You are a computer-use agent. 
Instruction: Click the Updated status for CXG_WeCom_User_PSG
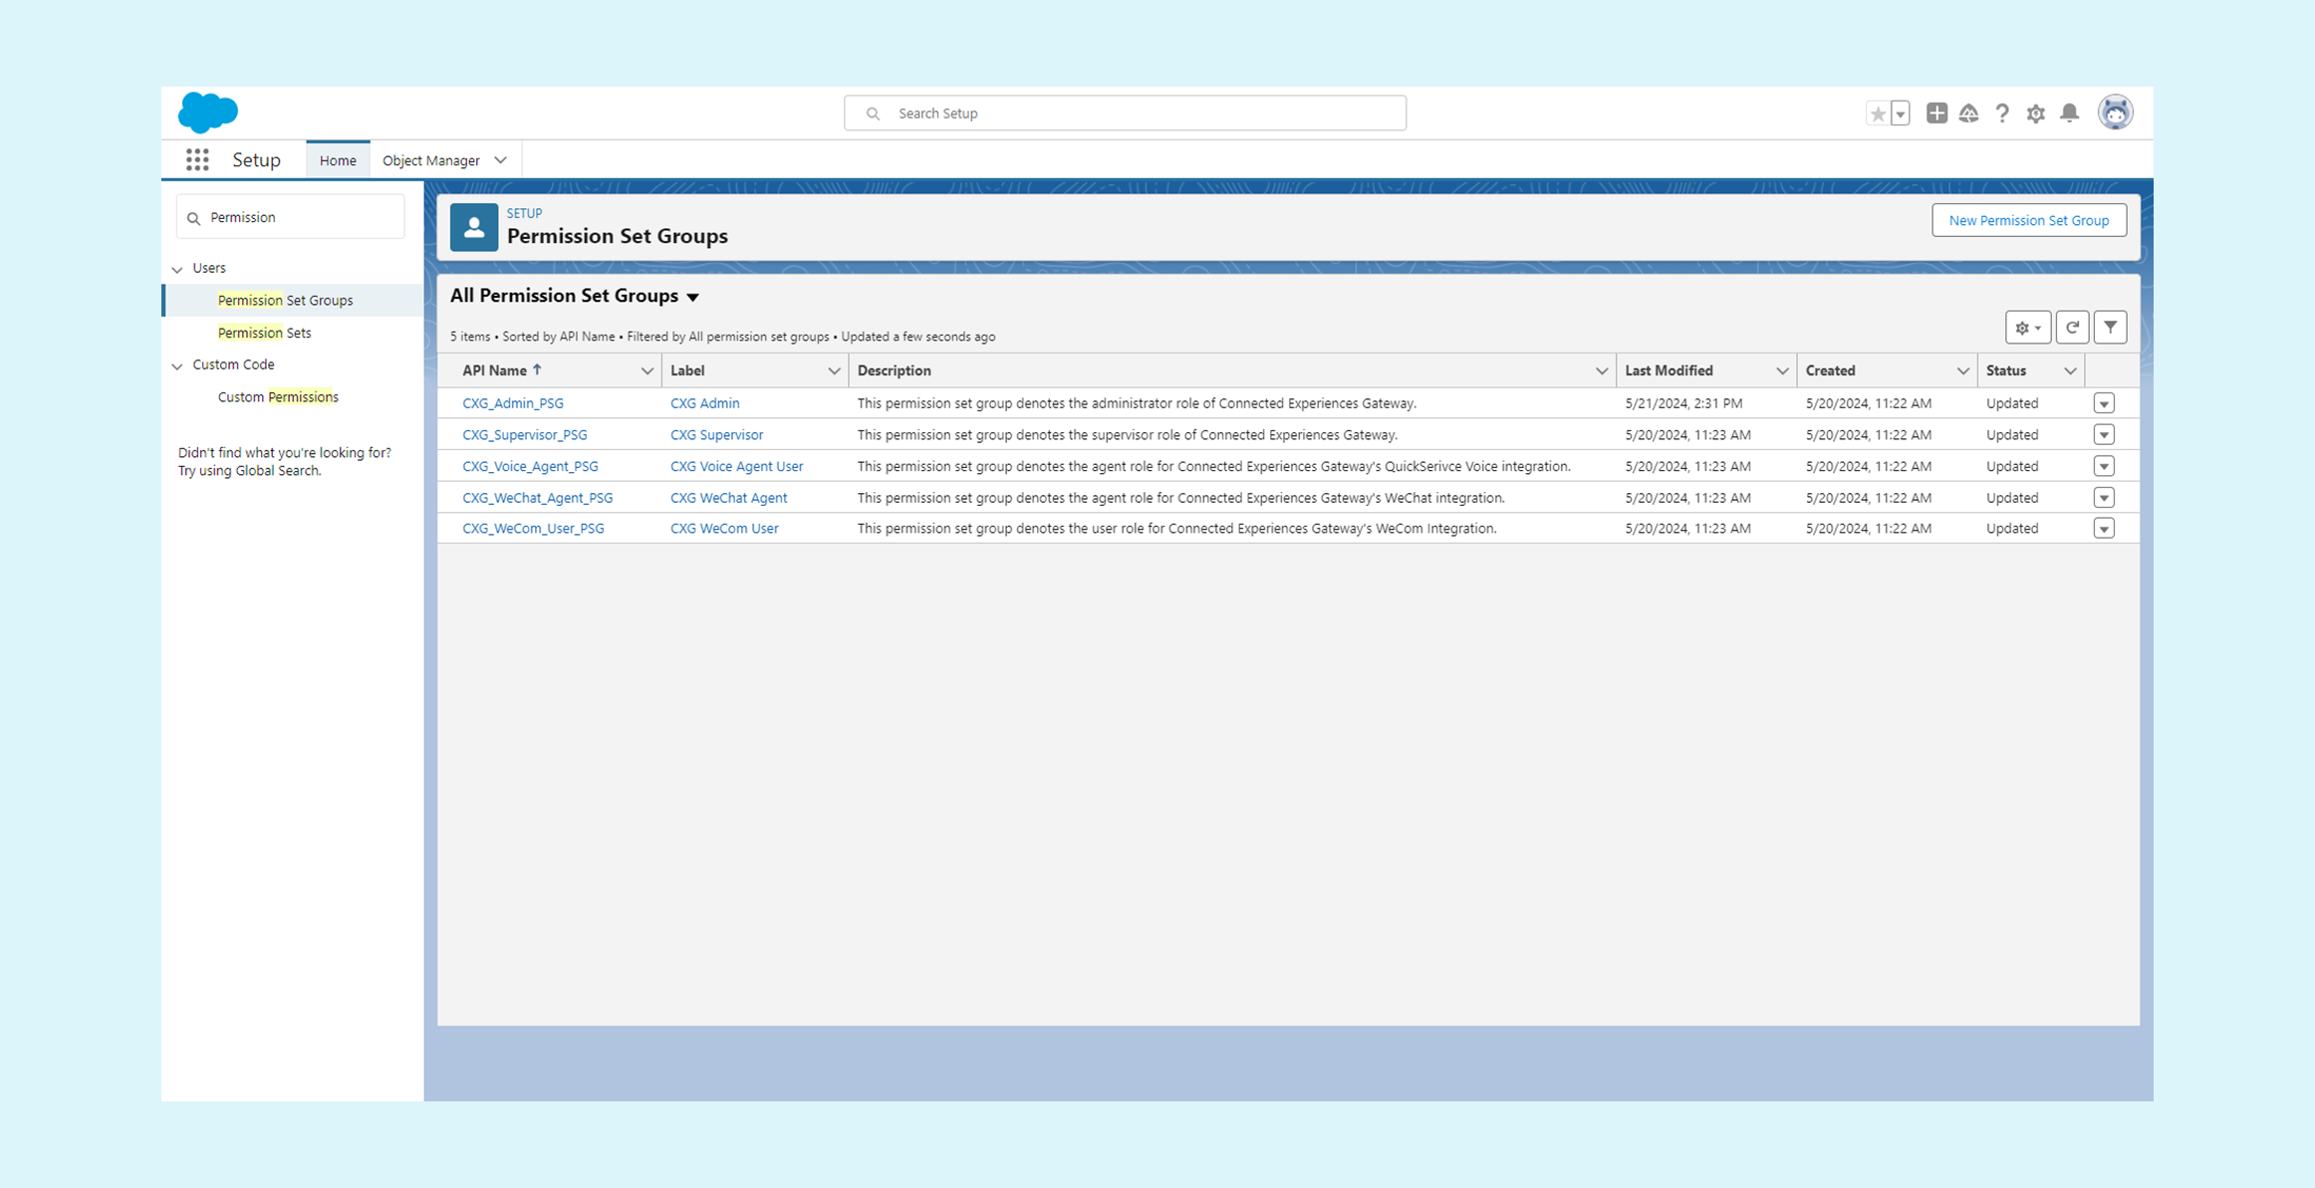pos(2012,529)
